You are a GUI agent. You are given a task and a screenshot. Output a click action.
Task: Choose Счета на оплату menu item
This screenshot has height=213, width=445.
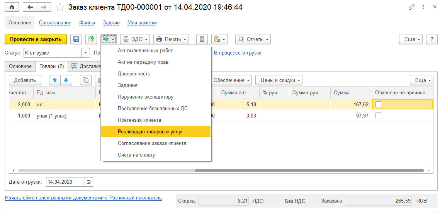pyautogui.click(x=156, y=155)
